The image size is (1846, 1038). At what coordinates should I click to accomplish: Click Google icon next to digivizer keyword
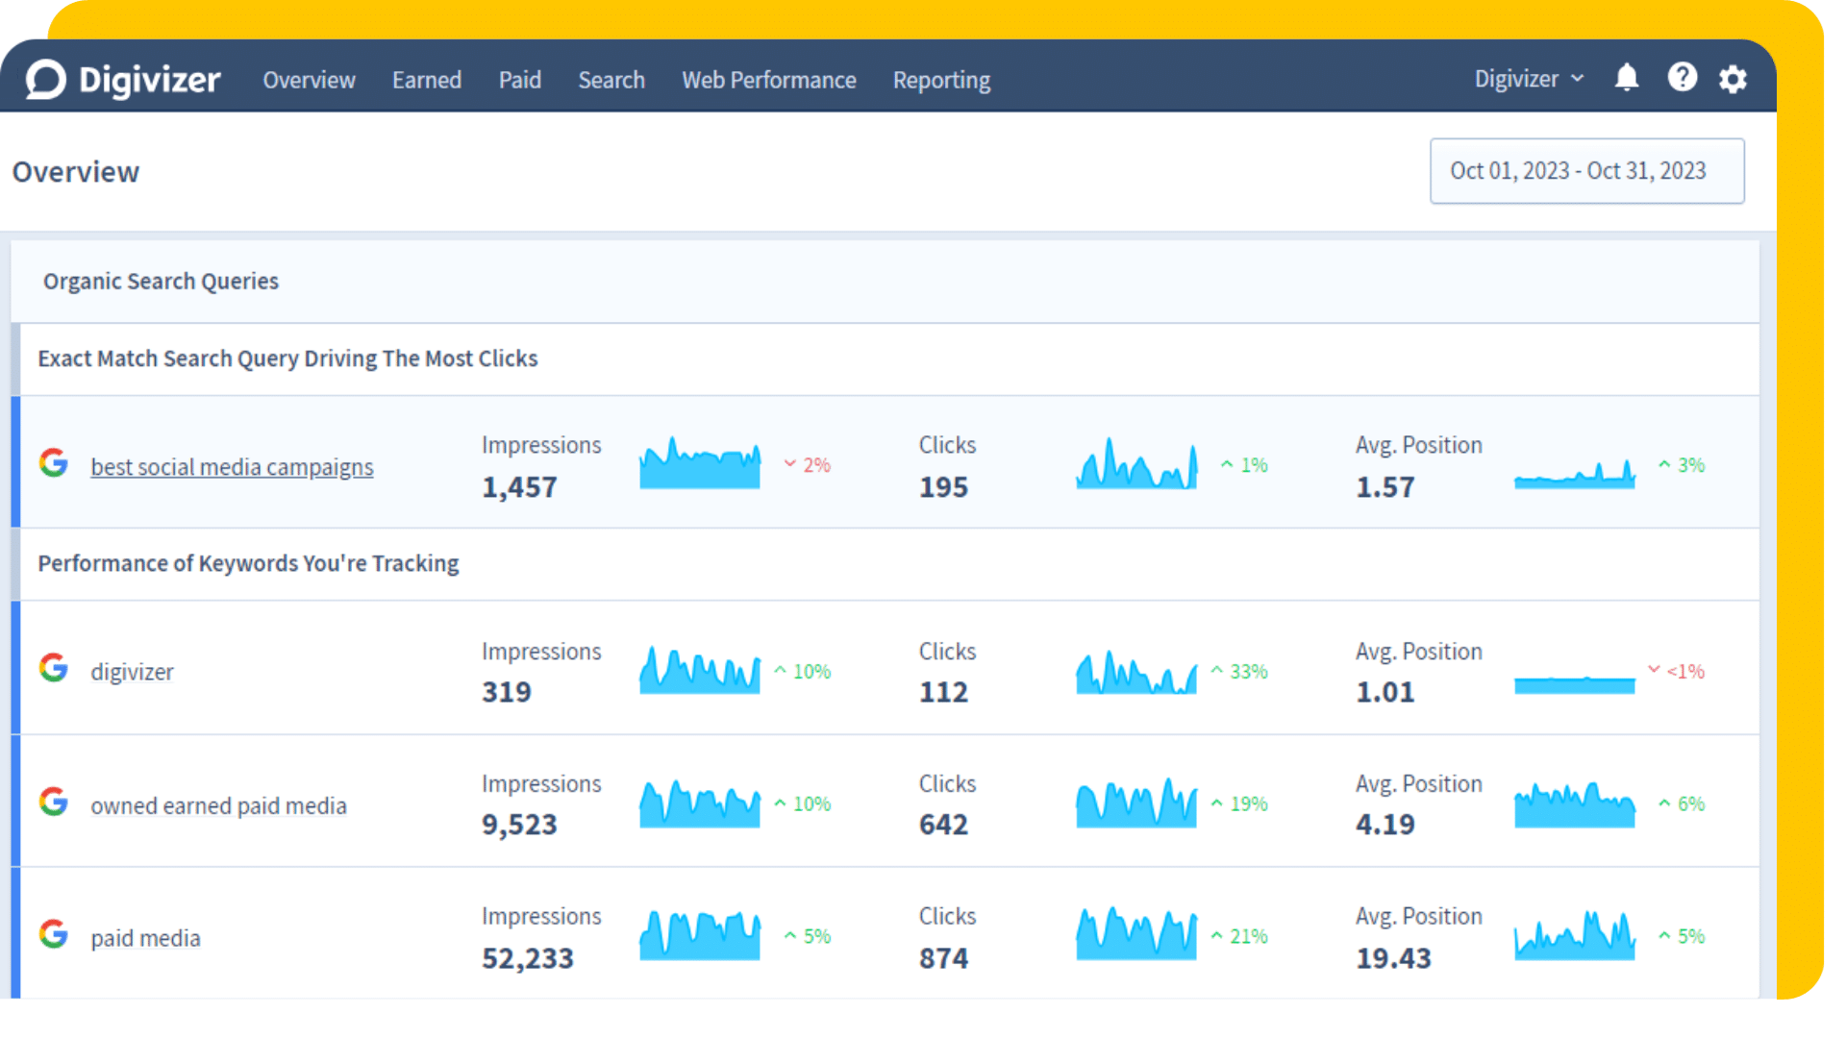click(x=54, y=668)
